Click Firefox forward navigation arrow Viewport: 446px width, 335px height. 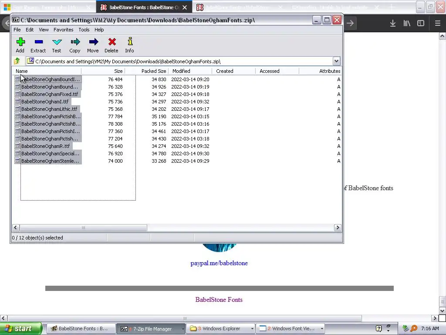tap(350, 24)
